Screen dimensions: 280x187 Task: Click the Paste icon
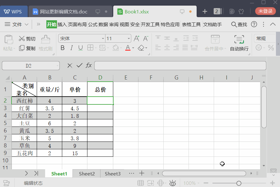8,40
